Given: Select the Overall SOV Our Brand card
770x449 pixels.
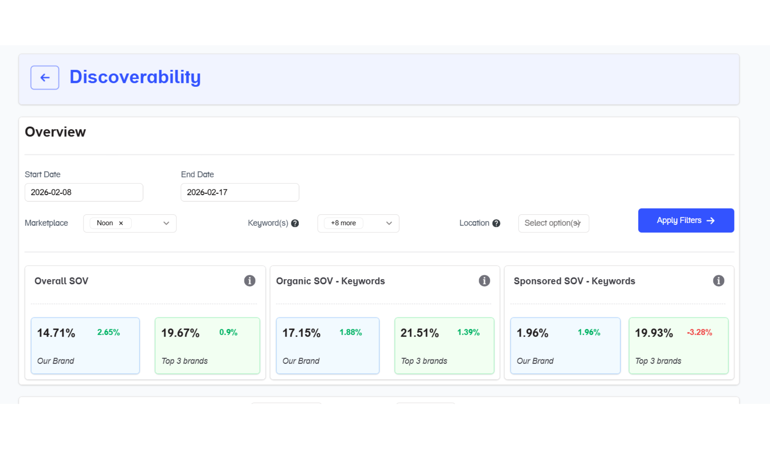Looking at the screenshot, I should [85, 346].
